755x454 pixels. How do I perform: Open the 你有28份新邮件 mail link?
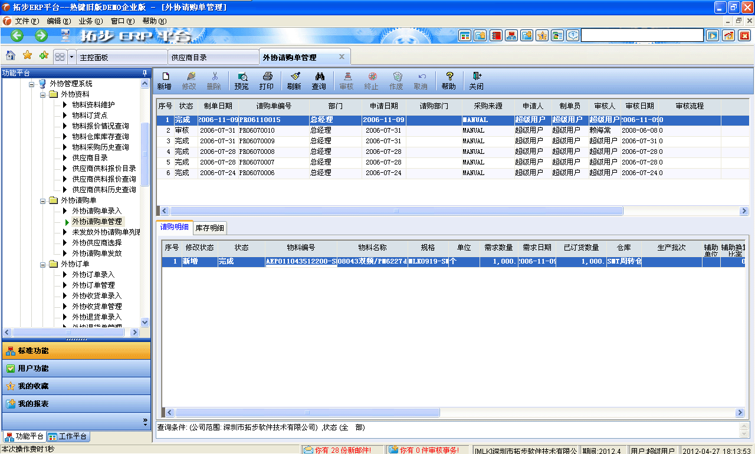point(336,449)
